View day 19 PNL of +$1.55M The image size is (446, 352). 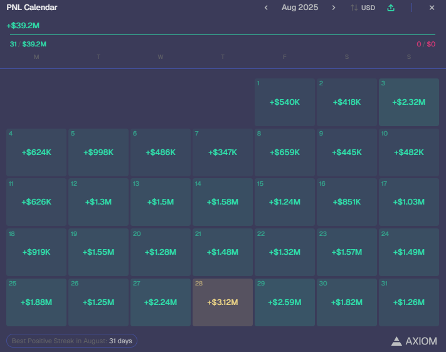[98, 252]
